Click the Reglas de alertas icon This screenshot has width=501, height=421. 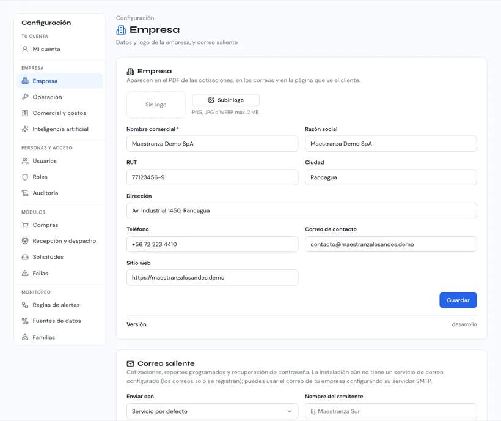click(x=25, y=305)
